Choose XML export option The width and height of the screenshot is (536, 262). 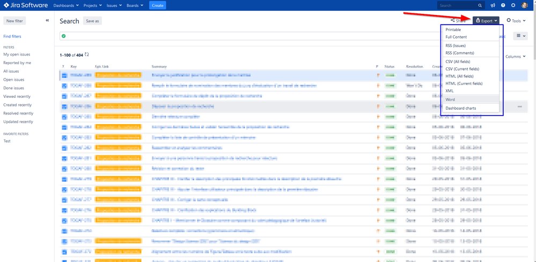pos(471,91)
